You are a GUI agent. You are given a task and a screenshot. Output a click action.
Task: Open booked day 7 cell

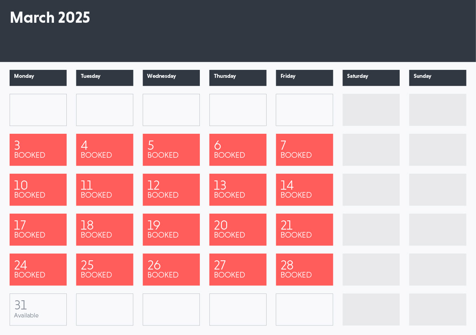305,150
